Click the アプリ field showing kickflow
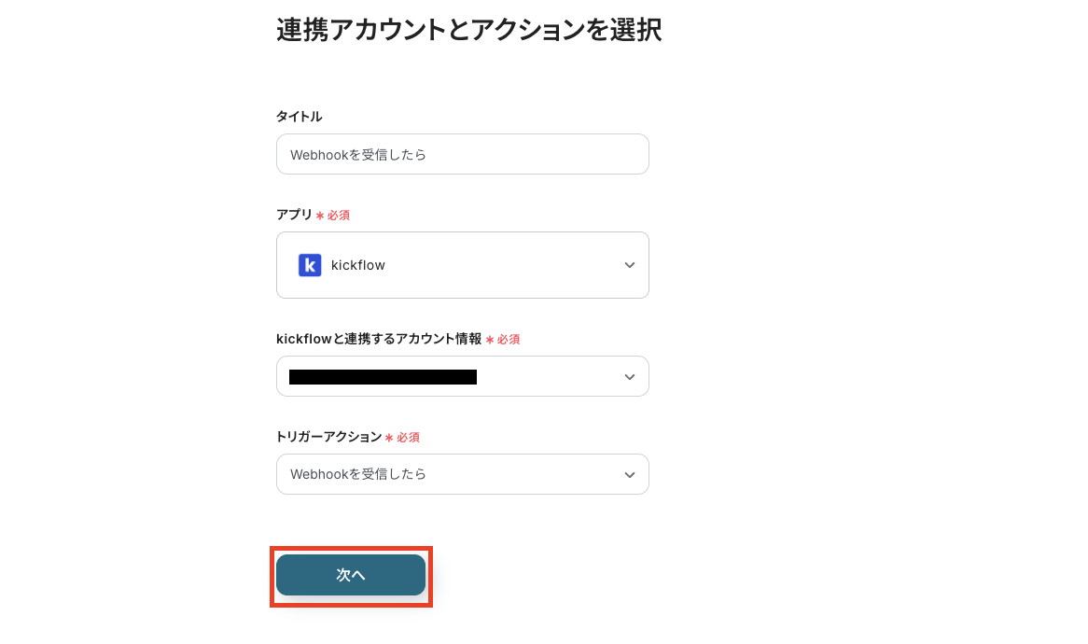 pos(463,265)
